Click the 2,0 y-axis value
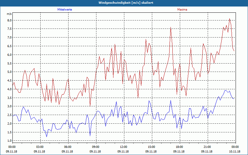The height and width of the screenshot is (155, 248). tap(9, 123)
